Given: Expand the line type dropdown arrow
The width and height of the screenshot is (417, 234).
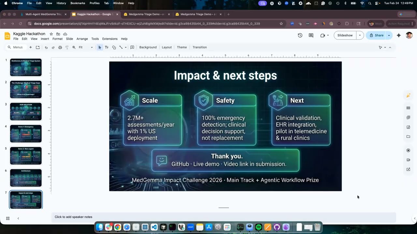Looking at the screenshot, I should pos(126,47).
